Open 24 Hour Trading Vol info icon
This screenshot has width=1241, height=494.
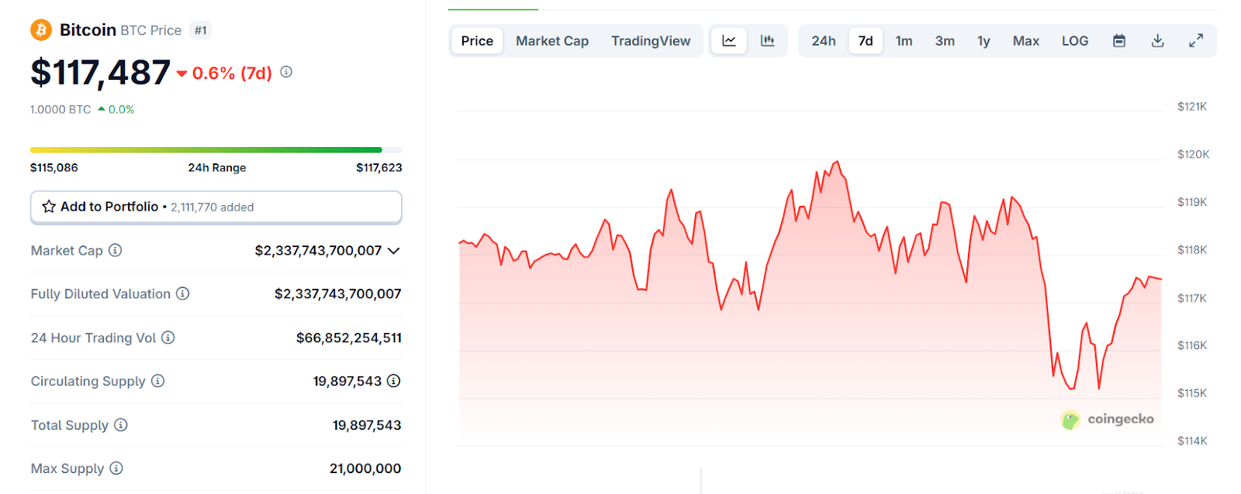[168, 338]
